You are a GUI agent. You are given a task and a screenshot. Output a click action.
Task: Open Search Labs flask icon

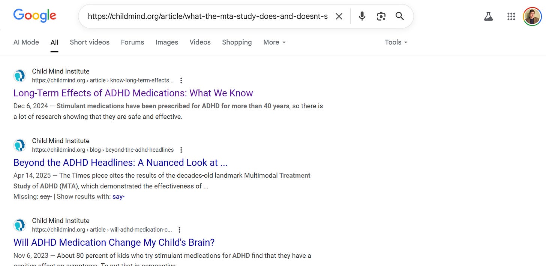point(488,16)
